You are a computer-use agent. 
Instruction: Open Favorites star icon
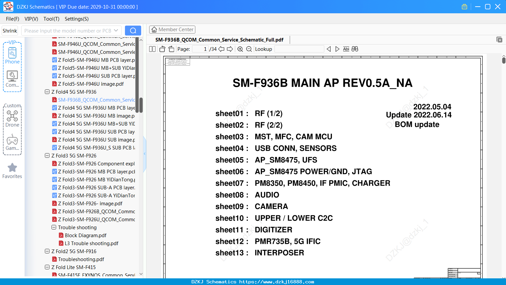12,171
